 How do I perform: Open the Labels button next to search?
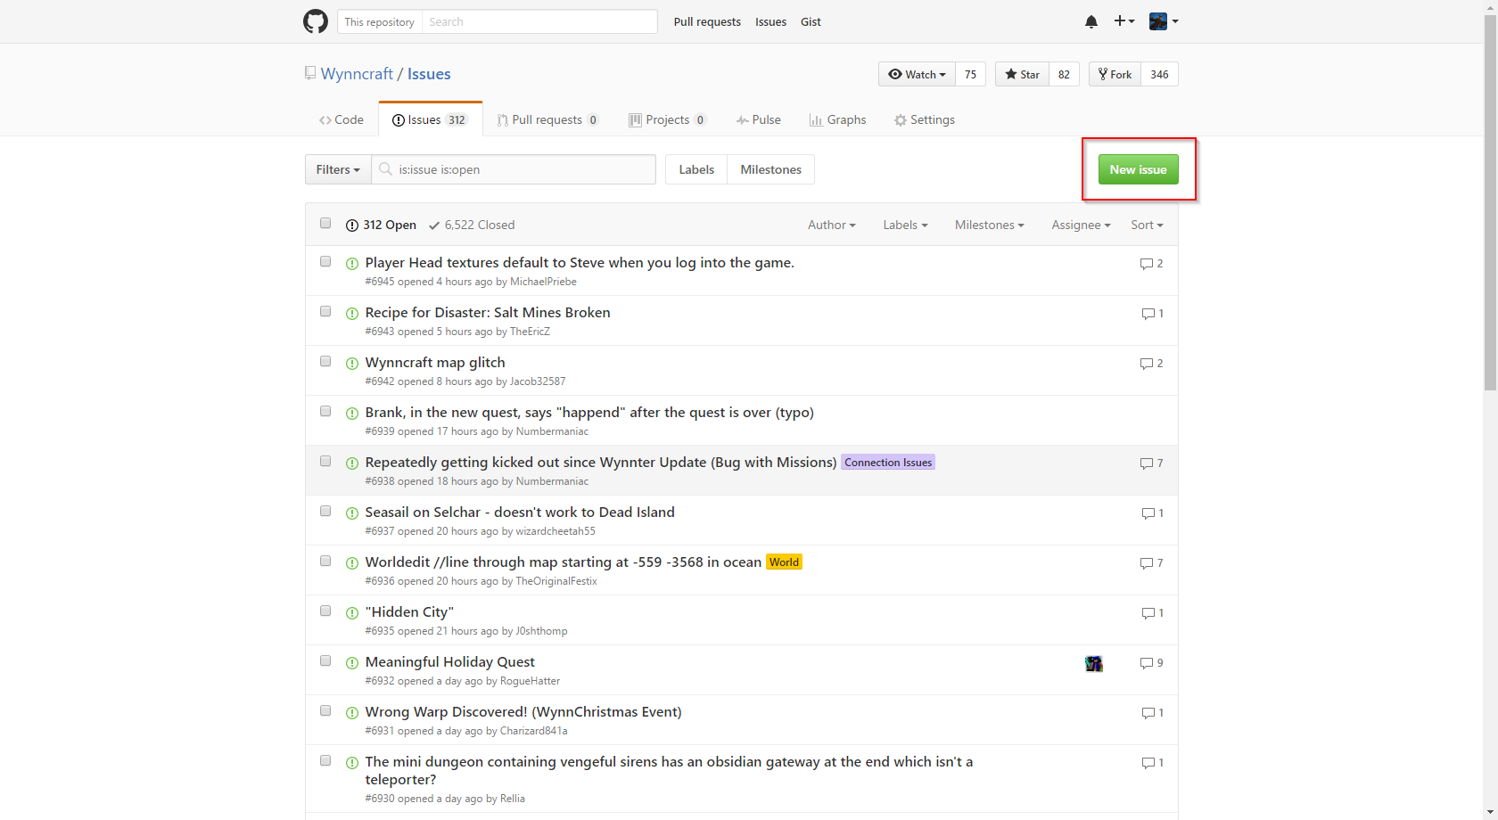pos(696,169)
